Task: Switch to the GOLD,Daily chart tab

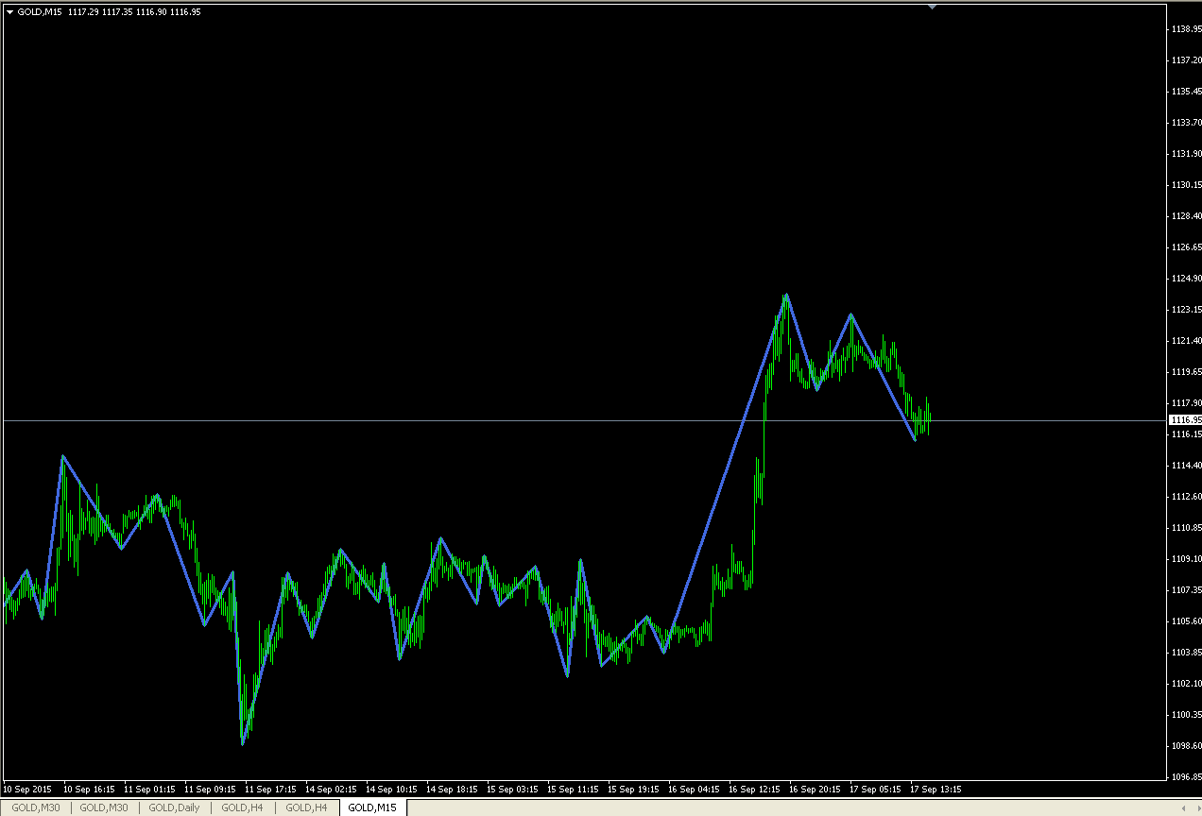Action: click(174, 808)
